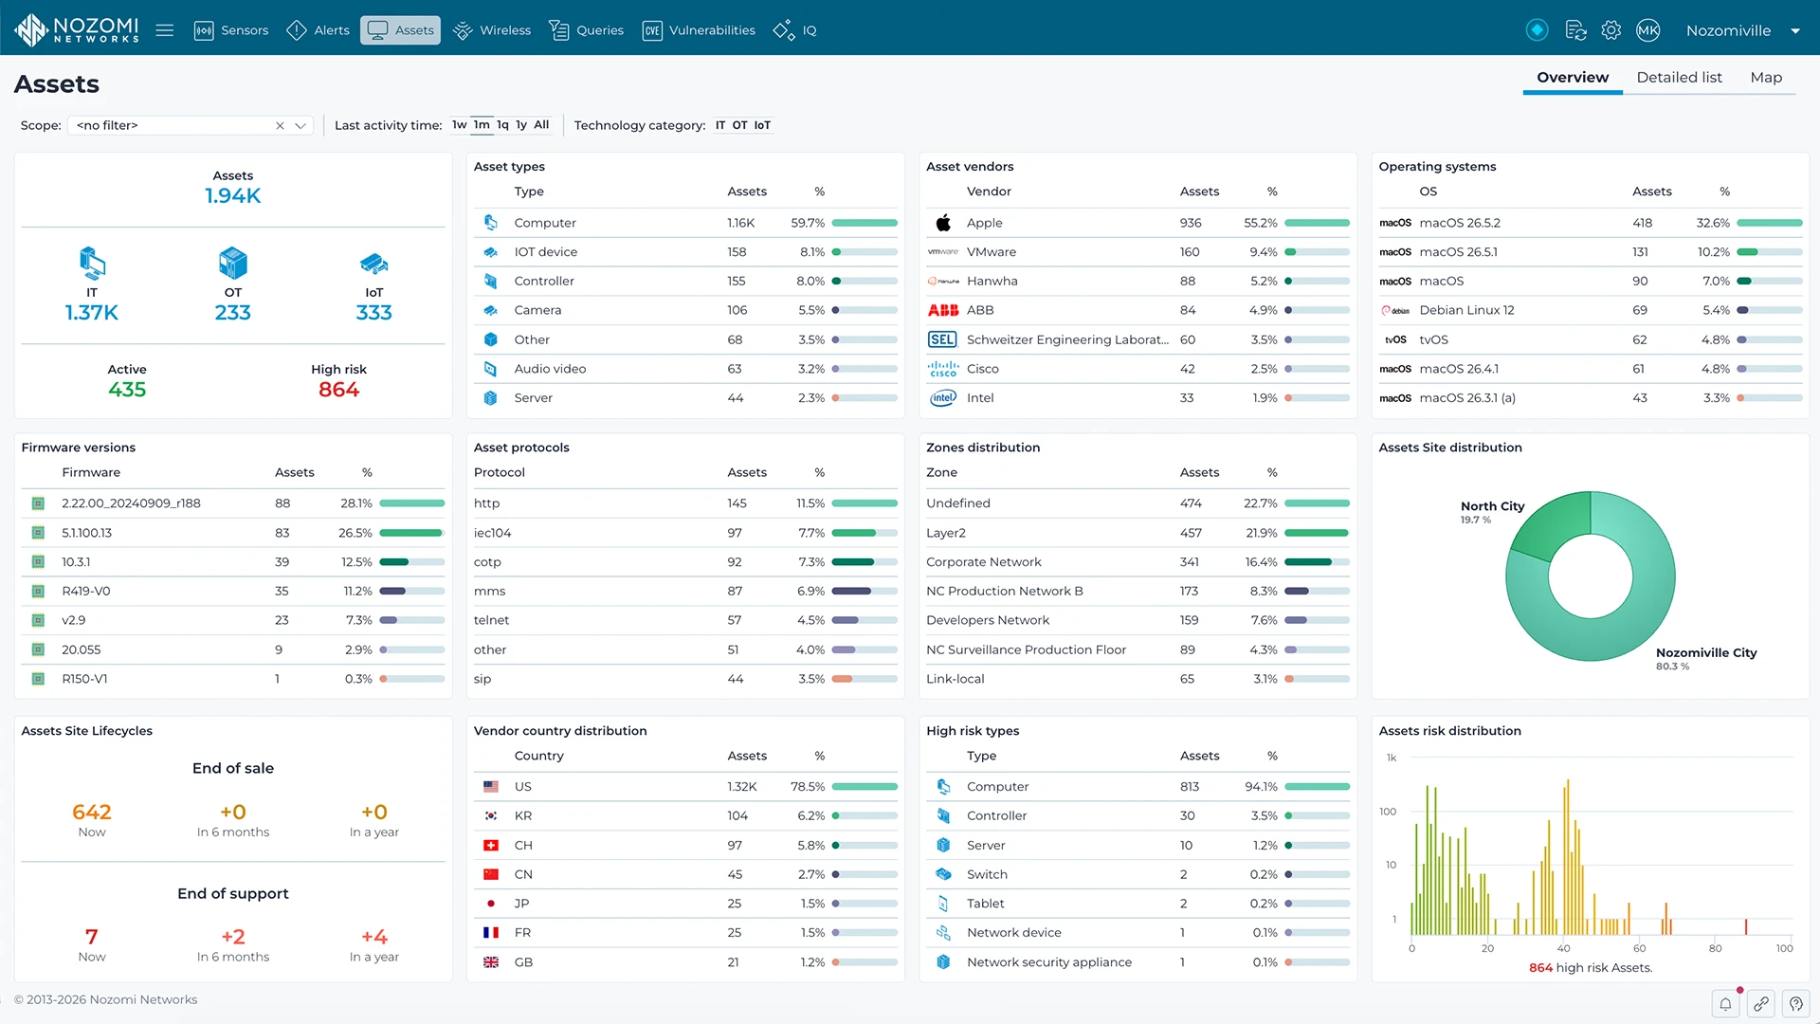Clear the scope filter with the X
This screenshot has height=1024, width=1820.
(x=280, y=125)
